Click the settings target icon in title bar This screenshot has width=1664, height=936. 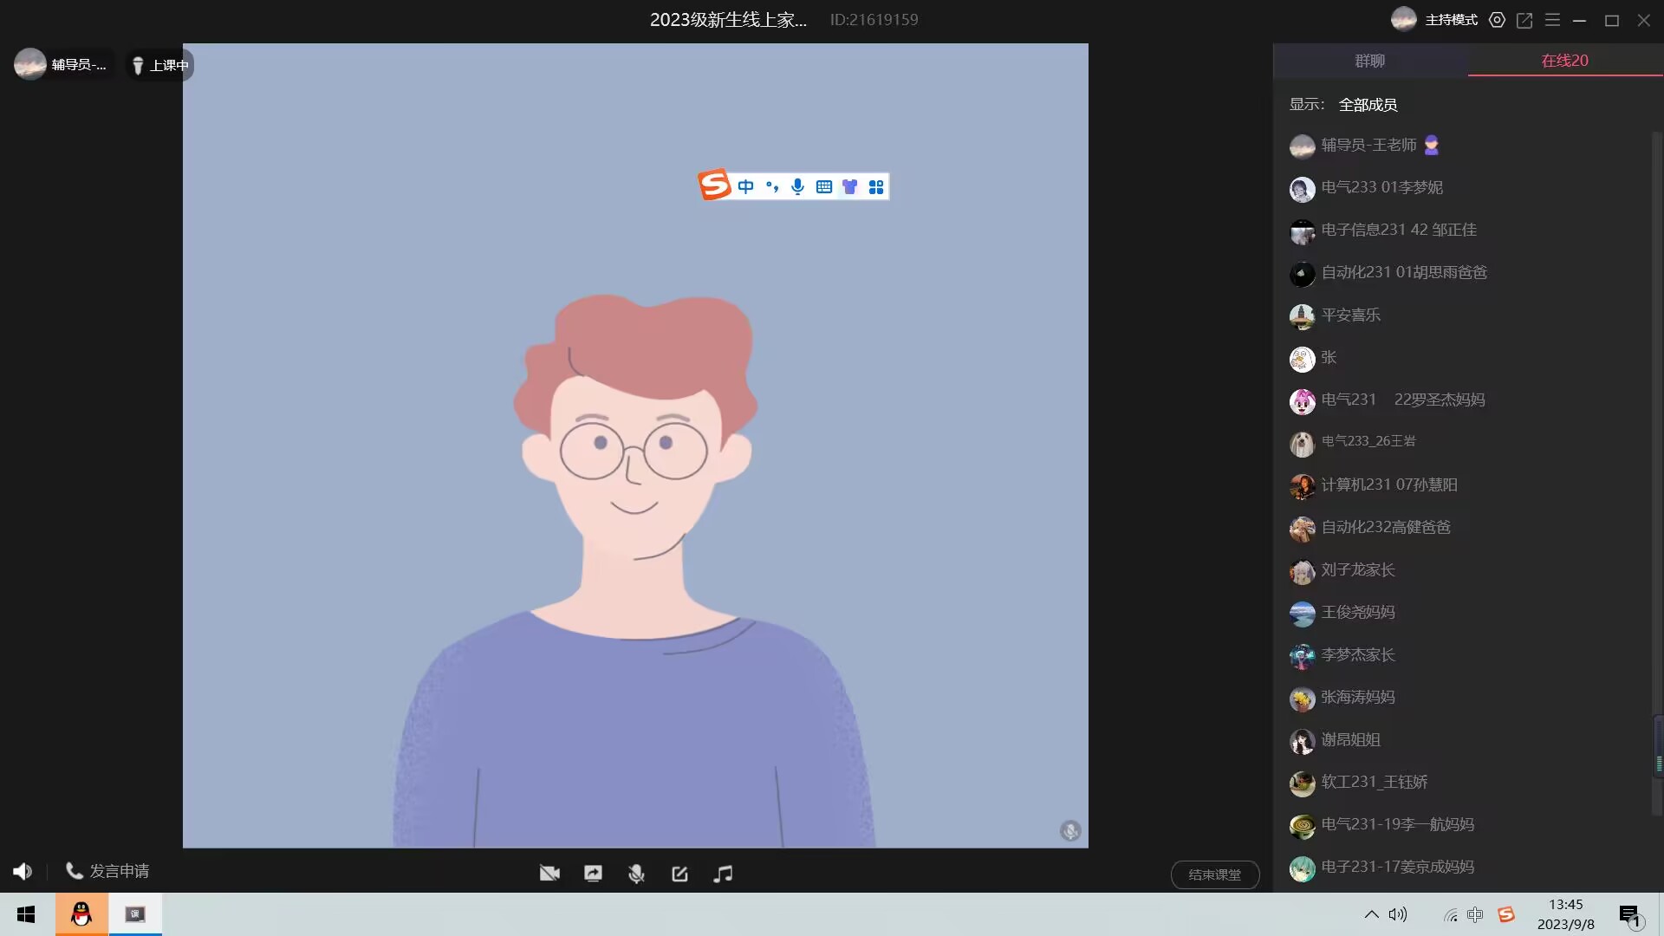coord(1497,20)
